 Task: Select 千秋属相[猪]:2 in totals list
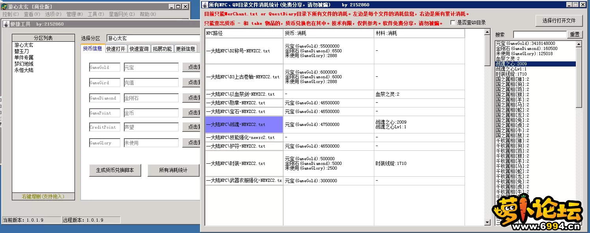point(535,141)
